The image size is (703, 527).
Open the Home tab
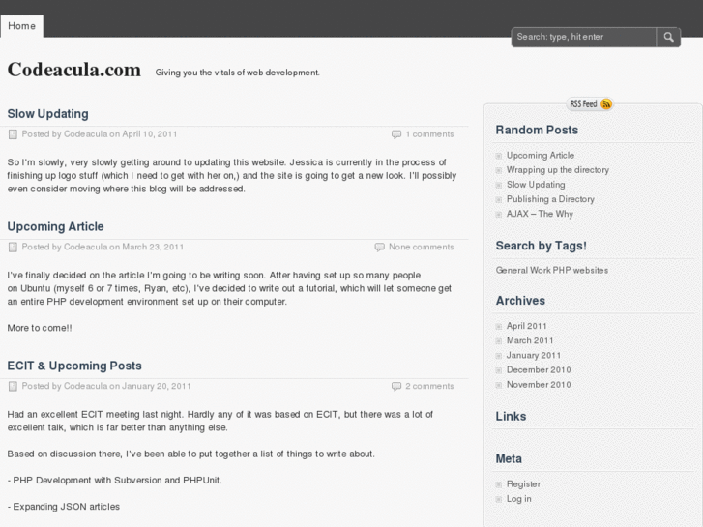point(21,26)
